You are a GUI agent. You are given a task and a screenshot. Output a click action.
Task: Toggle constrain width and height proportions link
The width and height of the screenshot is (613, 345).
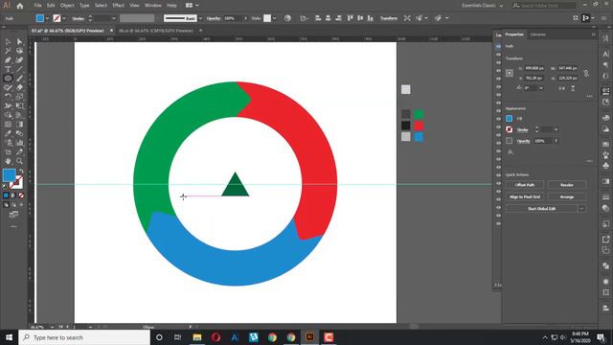pos(586,73)
